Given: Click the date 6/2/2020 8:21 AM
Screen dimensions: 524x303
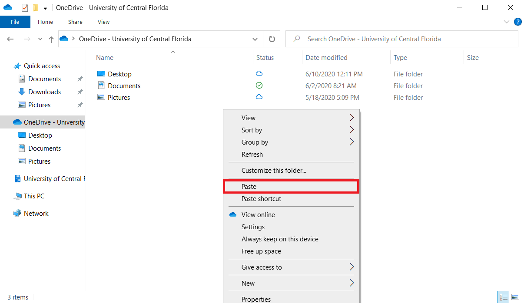Looking at the screenshot, I should 331,86.
